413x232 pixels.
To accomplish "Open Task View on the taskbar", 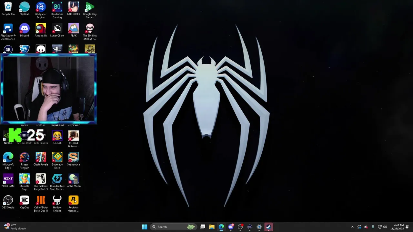I will pyautogui.click(x=203, y=227).
